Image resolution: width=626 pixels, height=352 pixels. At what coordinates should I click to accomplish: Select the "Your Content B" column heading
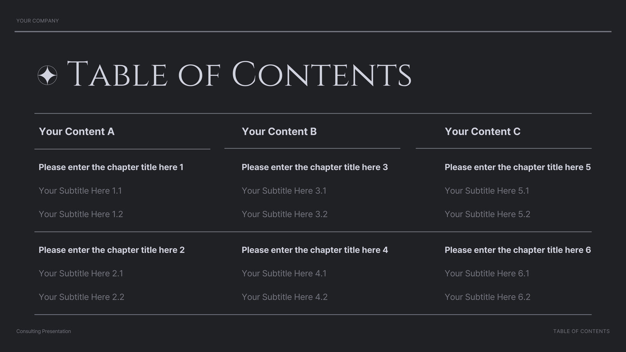[x=279, y=132]
